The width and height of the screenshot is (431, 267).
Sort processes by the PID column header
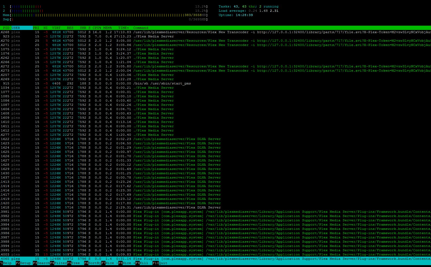(x=6, y=28)
